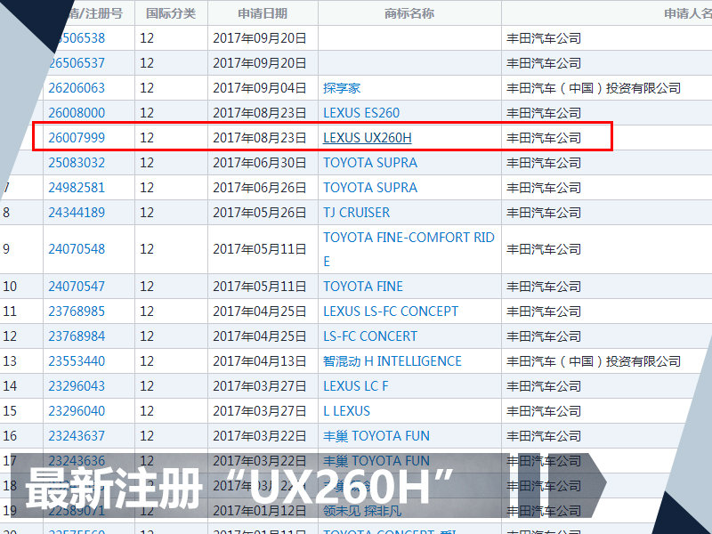The height and width of the screenshot is (534, 712).
Task: Open registration number 23243637
Action: (77, 436)
